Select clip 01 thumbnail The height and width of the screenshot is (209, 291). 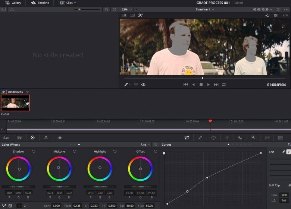point(15,103)
